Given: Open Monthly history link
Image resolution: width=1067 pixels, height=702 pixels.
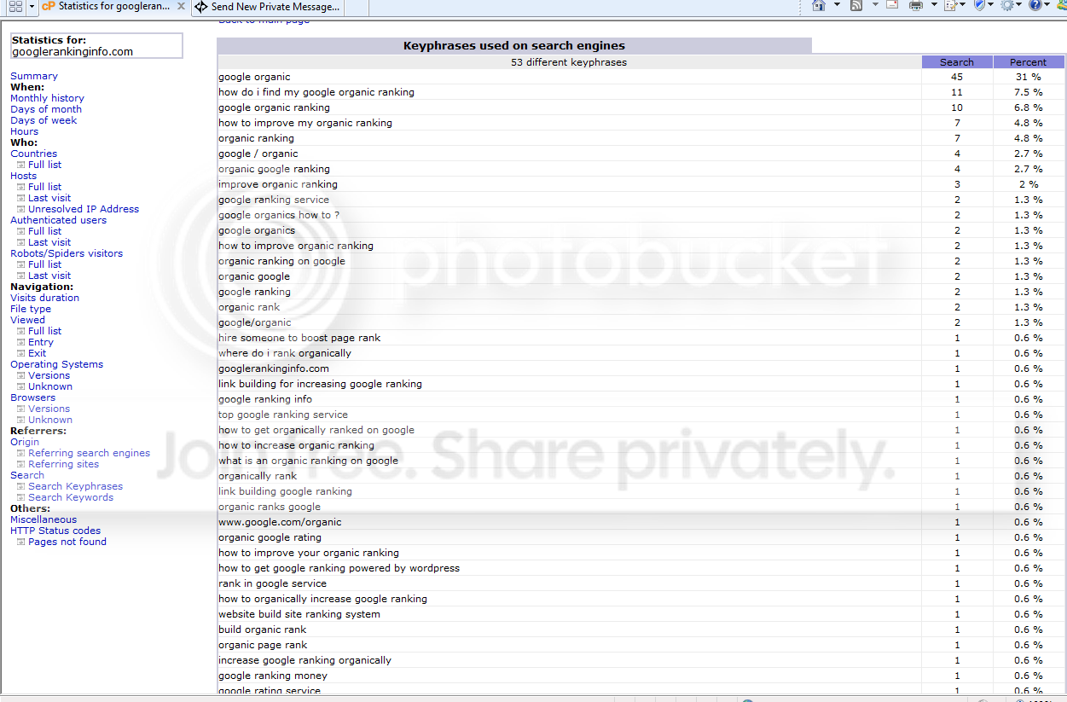Looking at the screenshot, I should coord(47,98).
